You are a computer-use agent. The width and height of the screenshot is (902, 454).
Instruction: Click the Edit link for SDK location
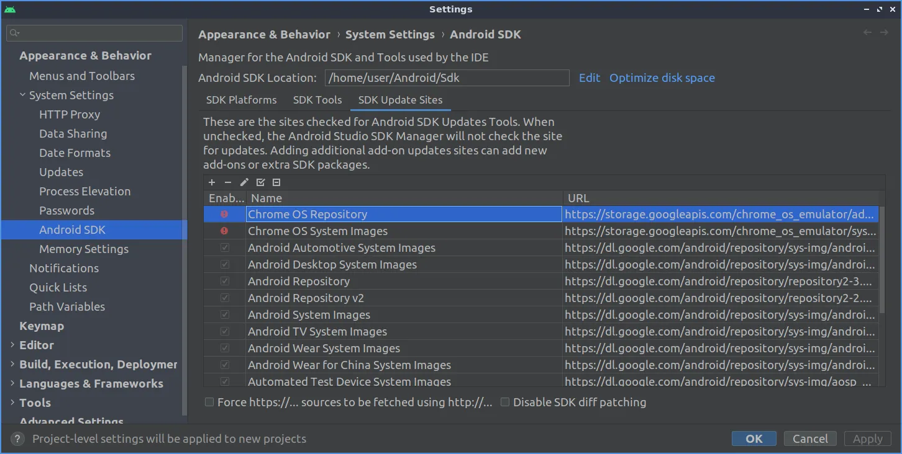pos(590,78)
